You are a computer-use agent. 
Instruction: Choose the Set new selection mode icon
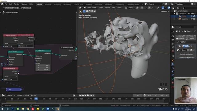tap(84, 11)
